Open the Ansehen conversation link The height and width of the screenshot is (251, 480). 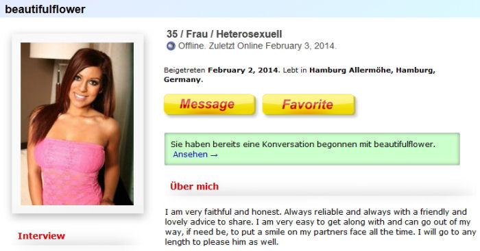click(190, 155)
